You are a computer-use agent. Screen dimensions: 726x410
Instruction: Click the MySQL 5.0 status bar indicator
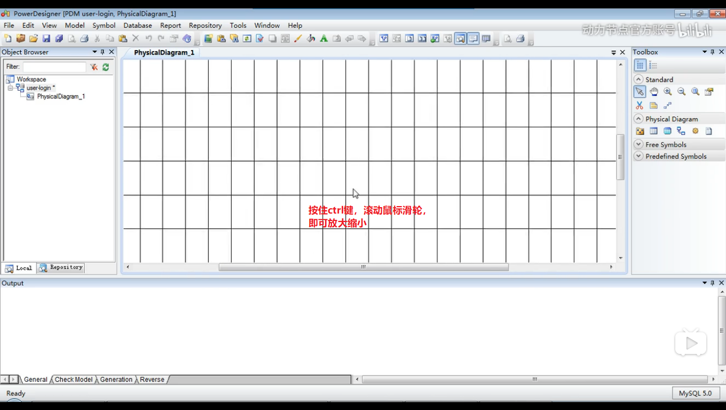695,393
